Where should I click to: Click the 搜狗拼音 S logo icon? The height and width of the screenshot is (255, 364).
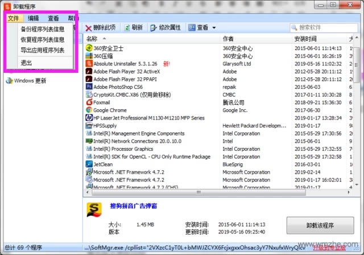click(x=94, y=209)
